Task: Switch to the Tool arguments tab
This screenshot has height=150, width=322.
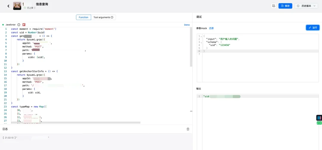Action: tap(103, 17)
